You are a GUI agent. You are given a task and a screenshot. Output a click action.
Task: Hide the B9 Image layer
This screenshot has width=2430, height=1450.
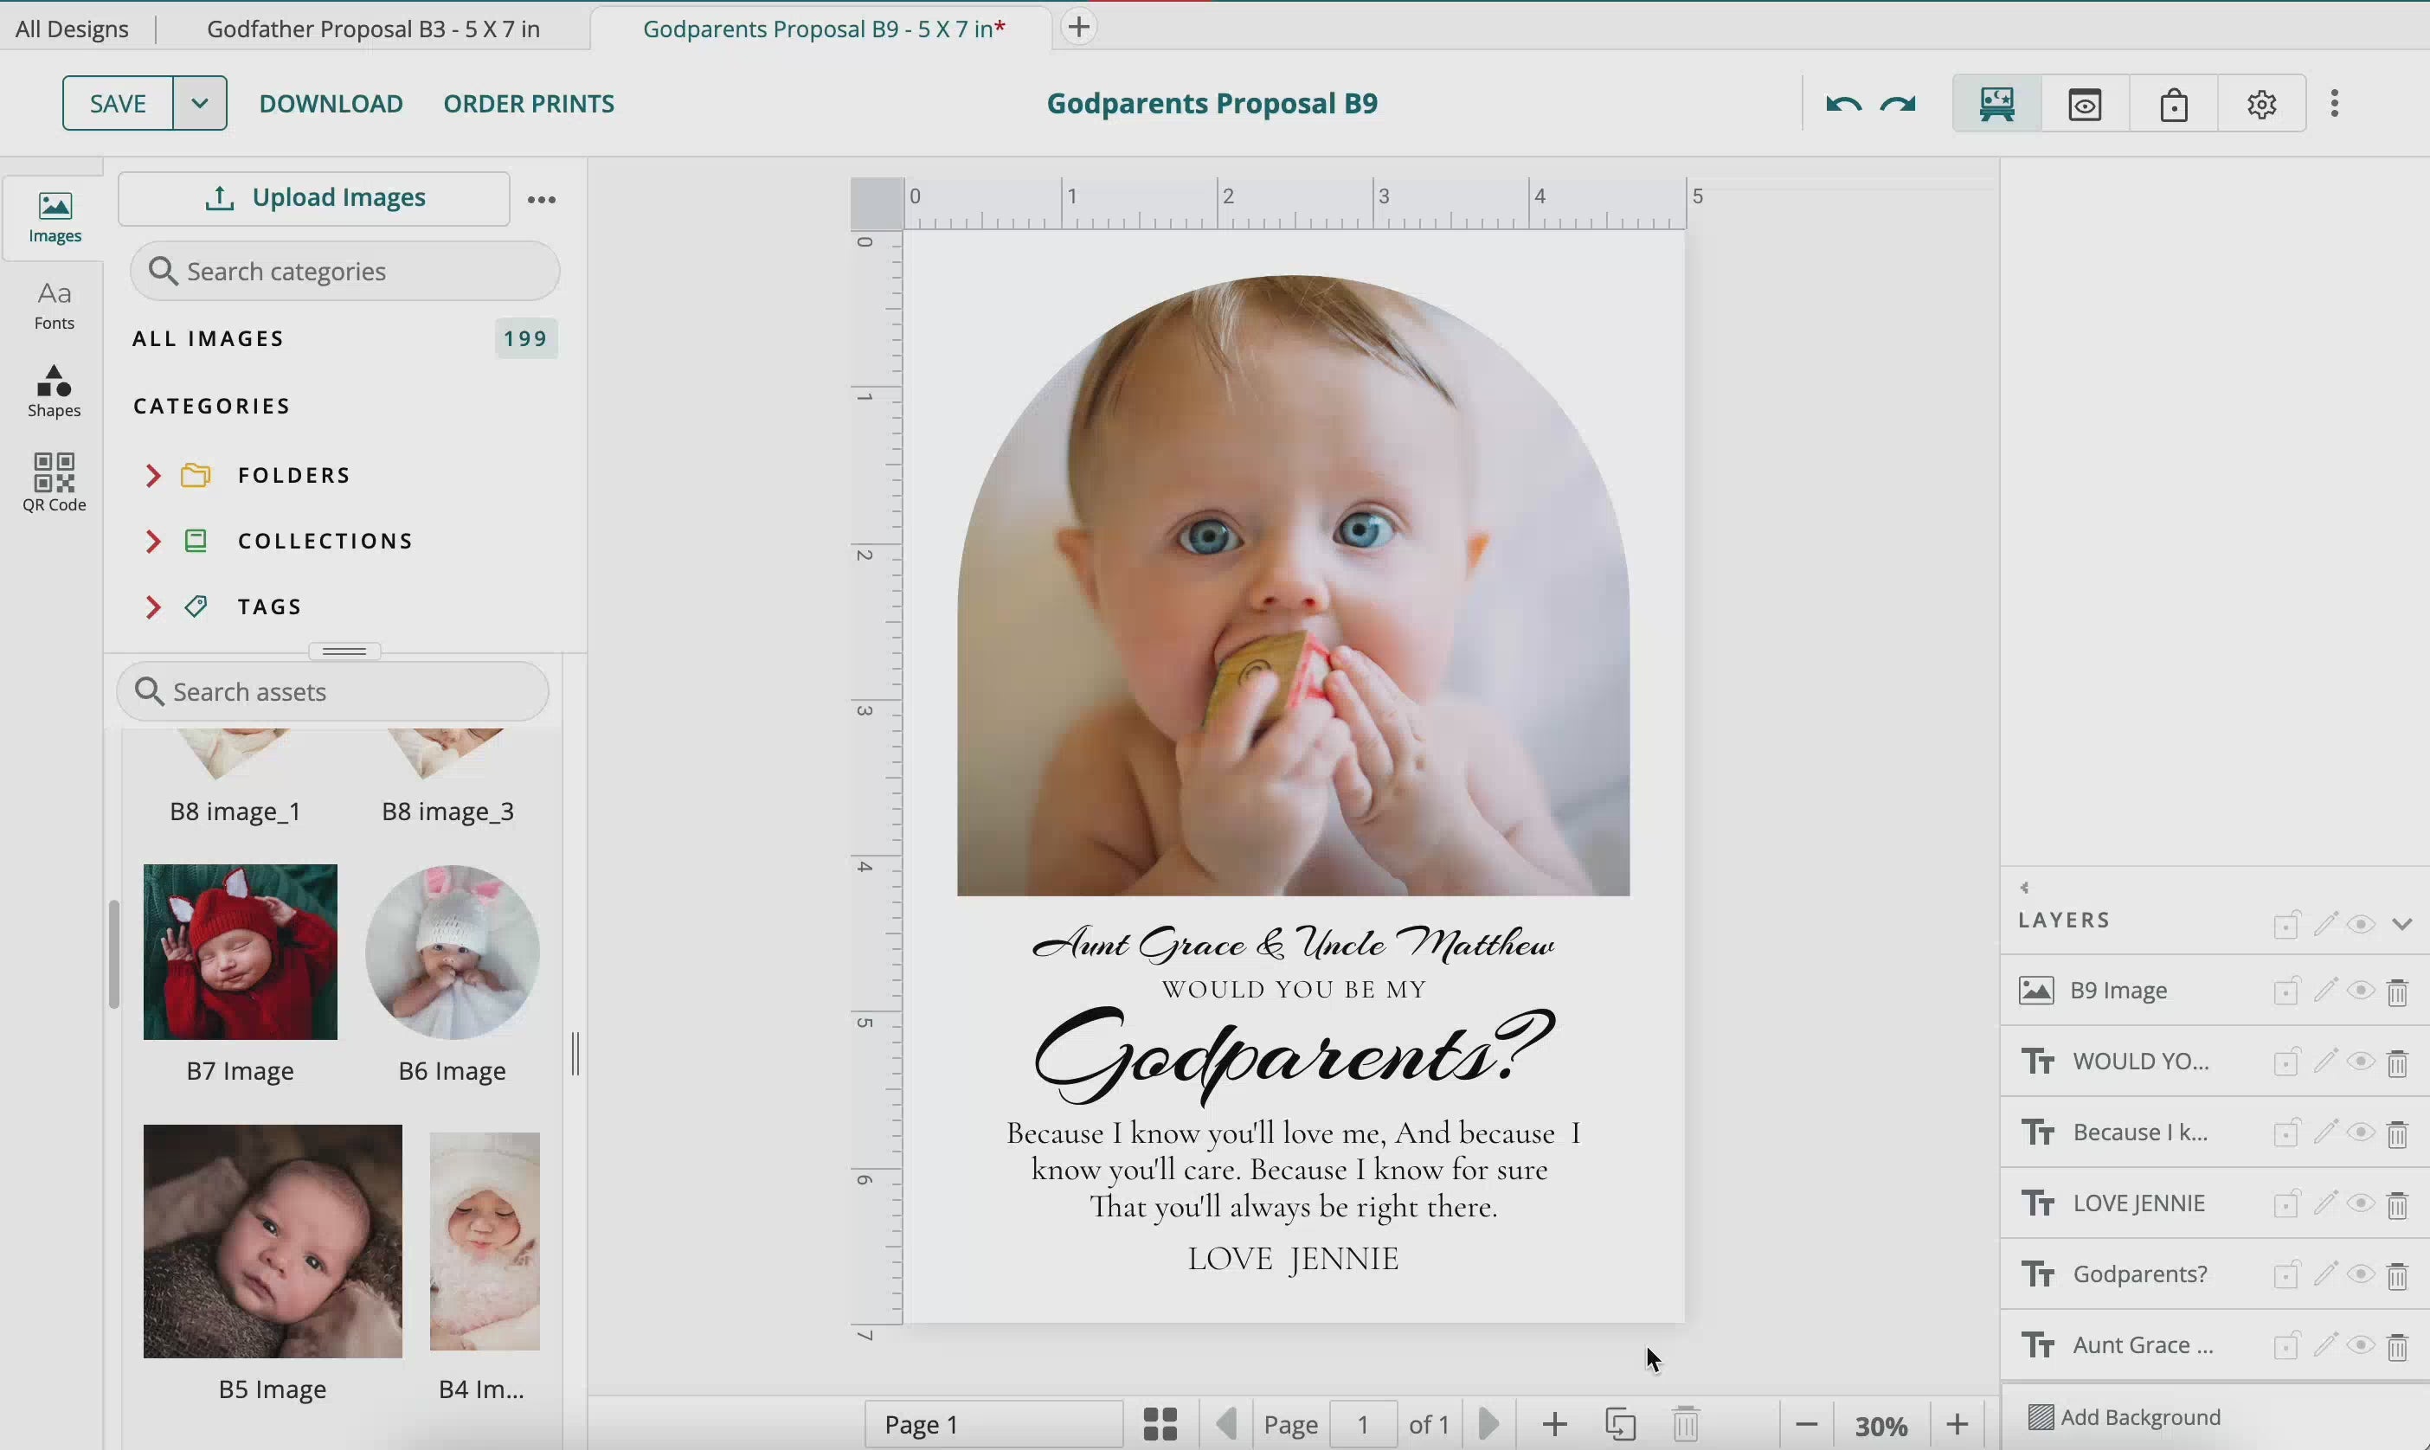pyautogui.click(x=2362, y=991)
